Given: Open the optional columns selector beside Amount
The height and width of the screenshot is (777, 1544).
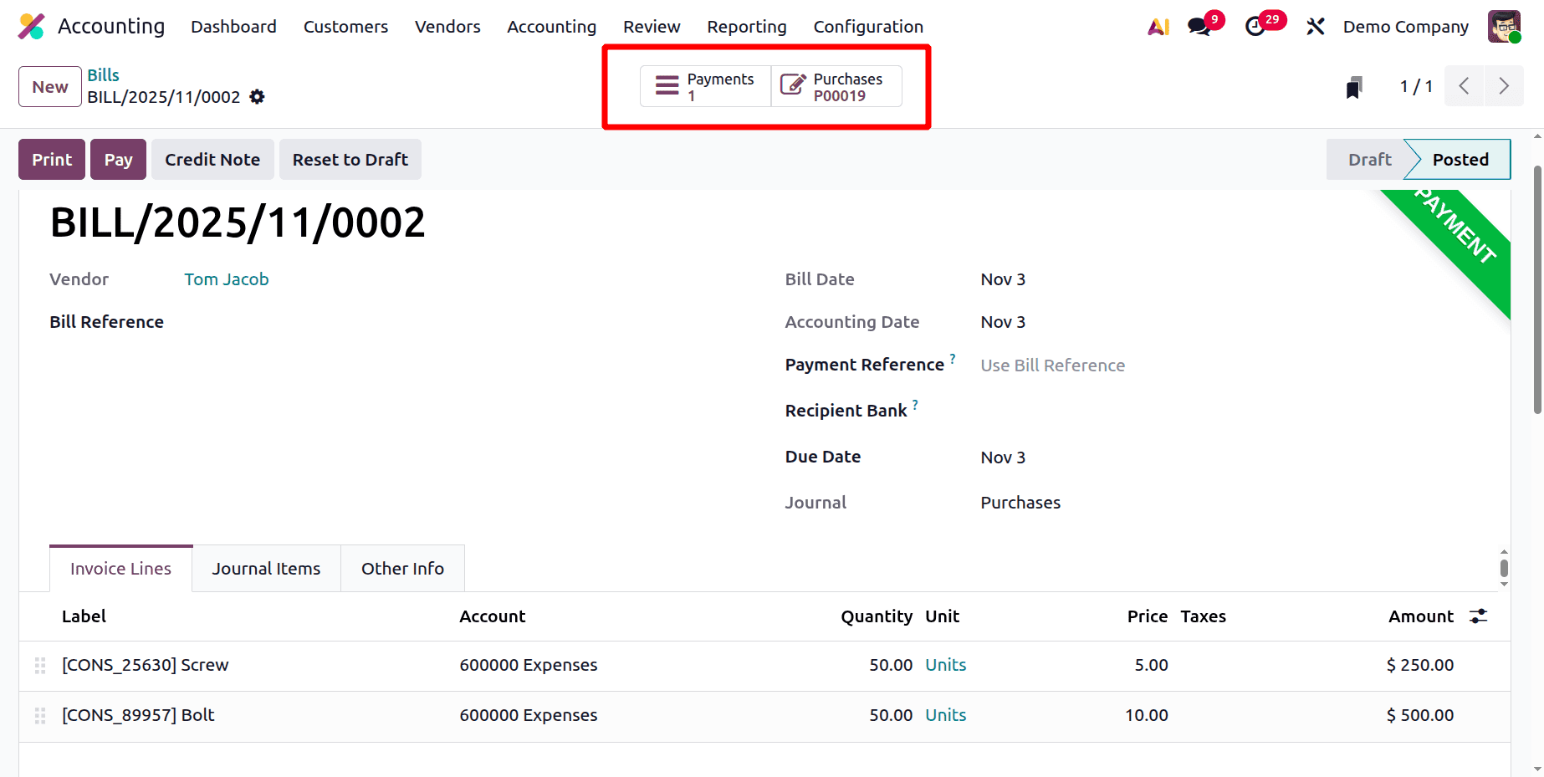Looking at the screenshot, I should tap(1479, 616).
